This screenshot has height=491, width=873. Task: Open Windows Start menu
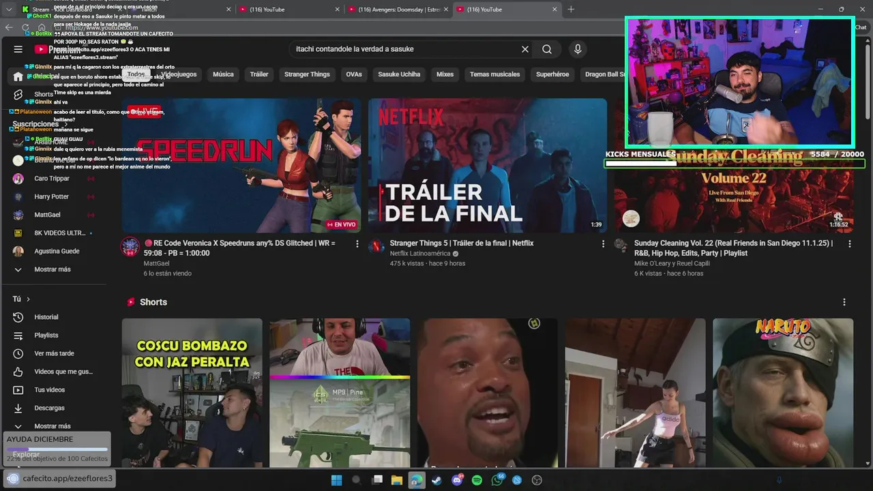(336, 480)
